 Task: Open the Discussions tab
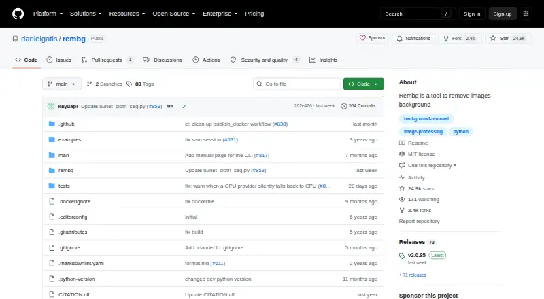pos(163,60)
